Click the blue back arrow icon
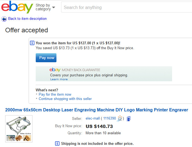This screenshot has width=192, height=147. [4, 19]
